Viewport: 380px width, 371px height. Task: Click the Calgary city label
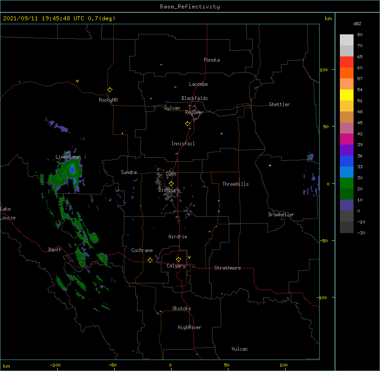point(176,266)
